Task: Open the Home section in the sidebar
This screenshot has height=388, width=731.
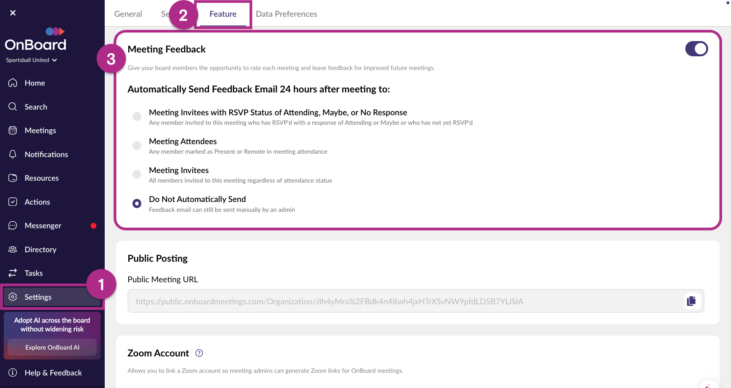Action: coord(35,83)
